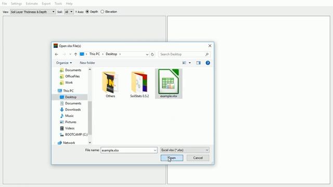Expand the Excel xlsx file type dropdown
This screenshot has width=333, height=187.
[x=185, y=150]
